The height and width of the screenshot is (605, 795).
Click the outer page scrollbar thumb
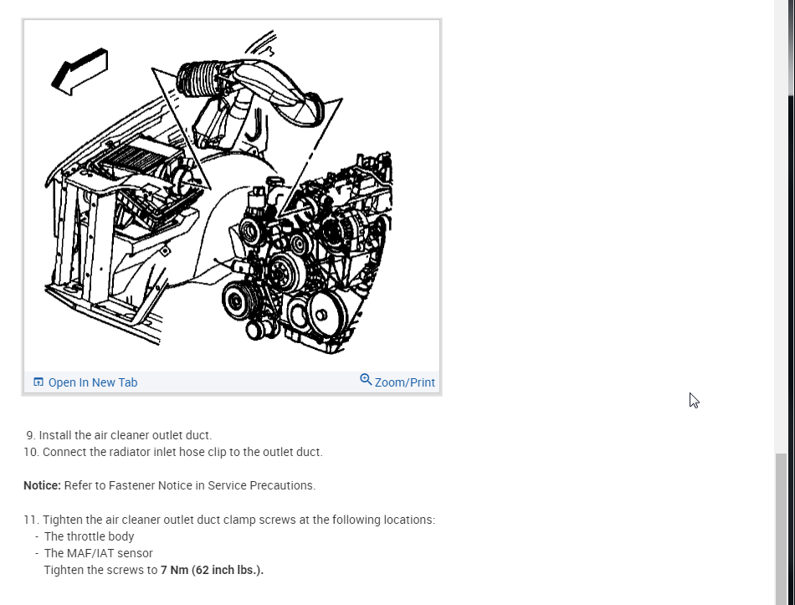[x=791, y=47]
